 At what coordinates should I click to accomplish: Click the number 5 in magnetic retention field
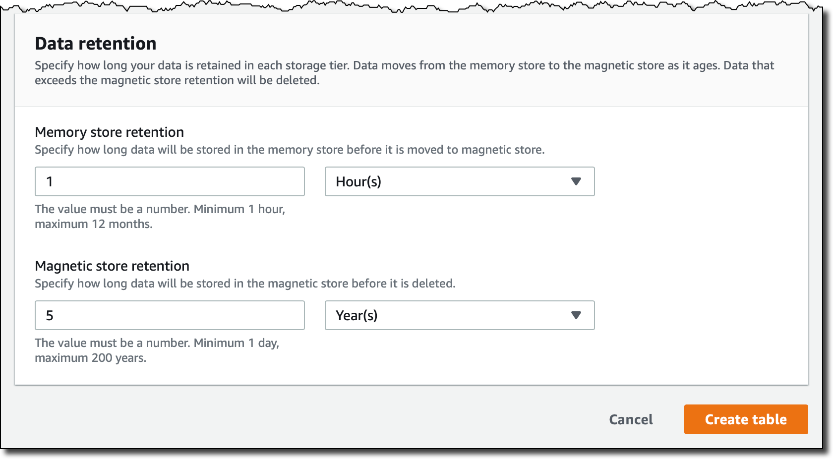tap(50, 315)
